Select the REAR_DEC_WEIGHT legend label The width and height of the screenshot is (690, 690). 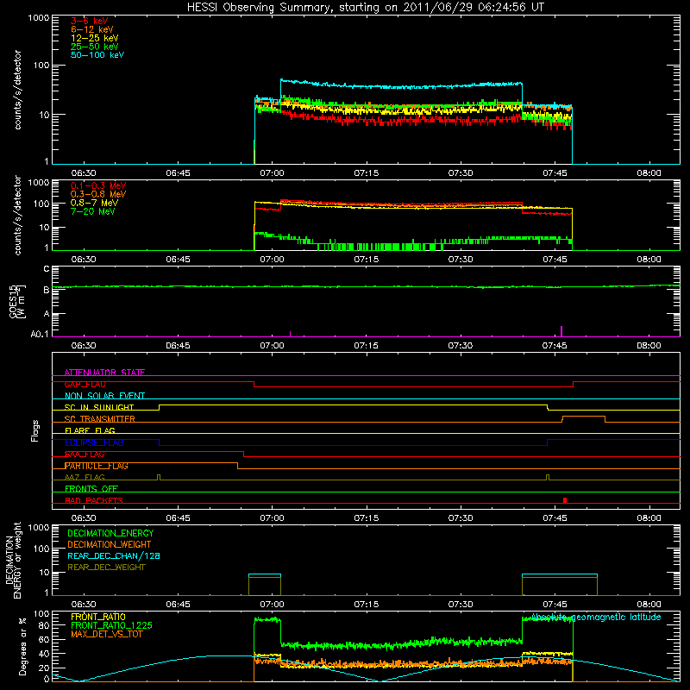click(x=106, y=568)
